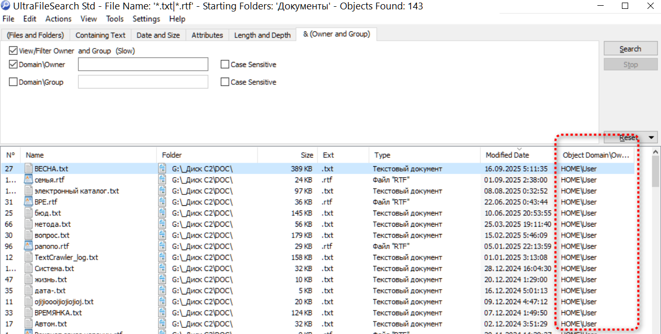Switch to the Containing Text tab

coord(100,35)
